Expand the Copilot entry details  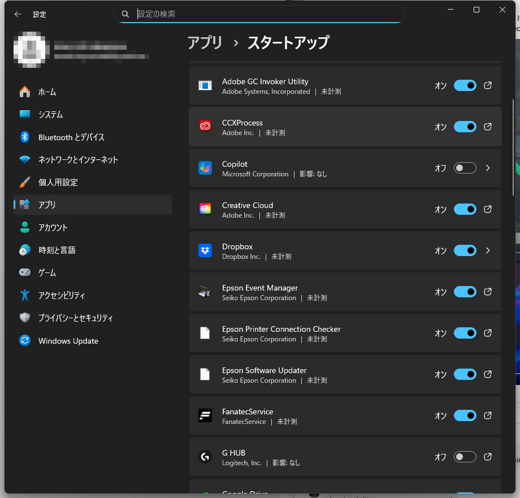point(487,168)
